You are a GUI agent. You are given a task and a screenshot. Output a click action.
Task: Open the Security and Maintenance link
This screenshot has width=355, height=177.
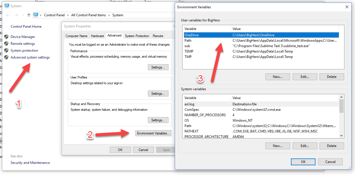coord(30,162)
